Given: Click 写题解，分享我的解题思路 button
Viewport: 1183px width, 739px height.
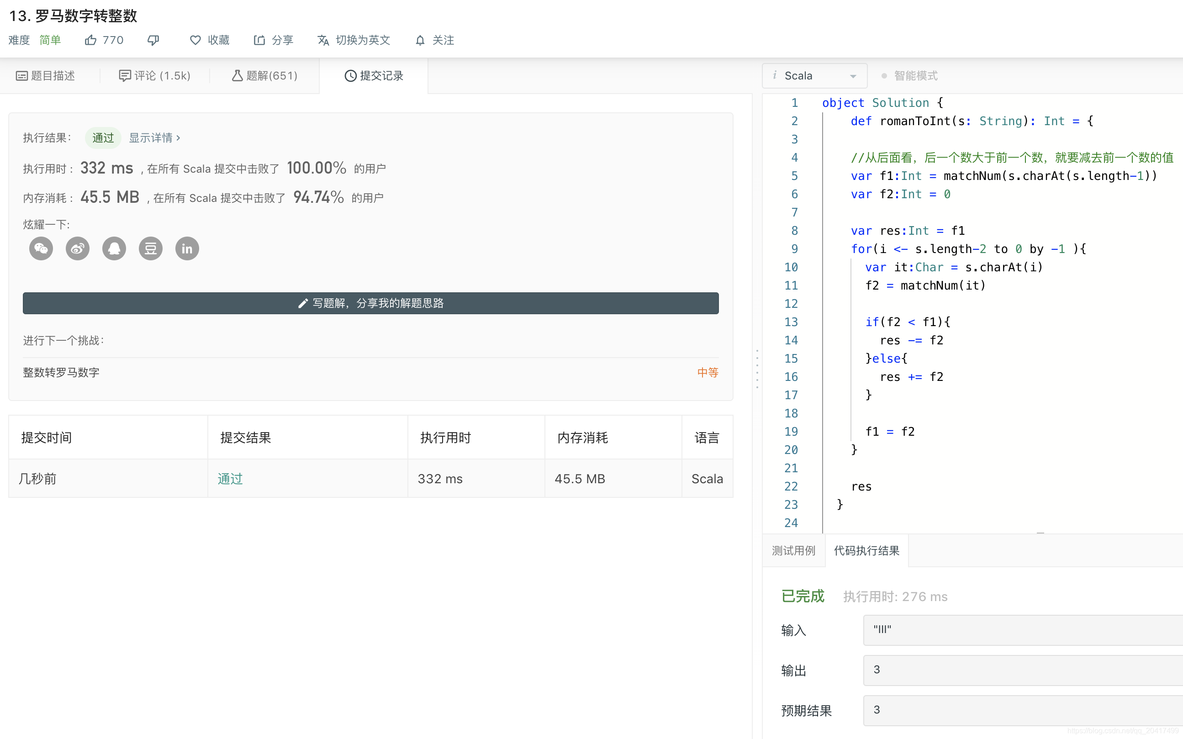Looking at the screenshot, I should [x=370, y=303].
